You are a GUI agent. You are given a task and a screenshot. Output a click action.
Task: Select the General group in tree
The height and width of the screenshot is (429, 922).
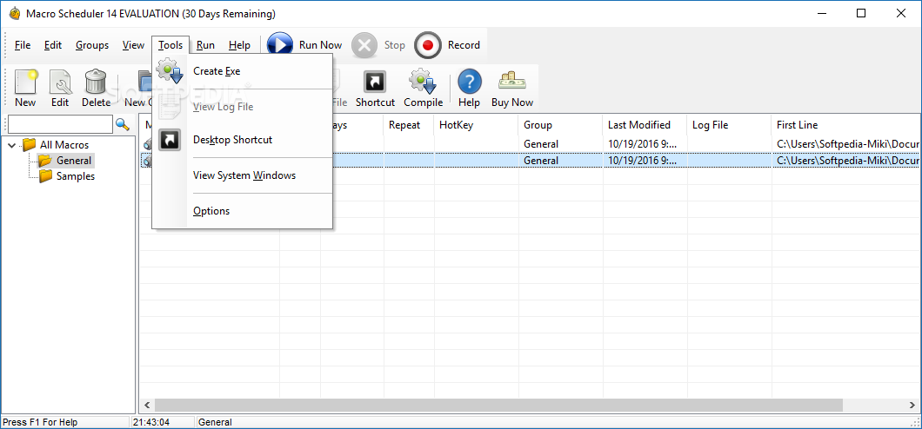[74, 160]
